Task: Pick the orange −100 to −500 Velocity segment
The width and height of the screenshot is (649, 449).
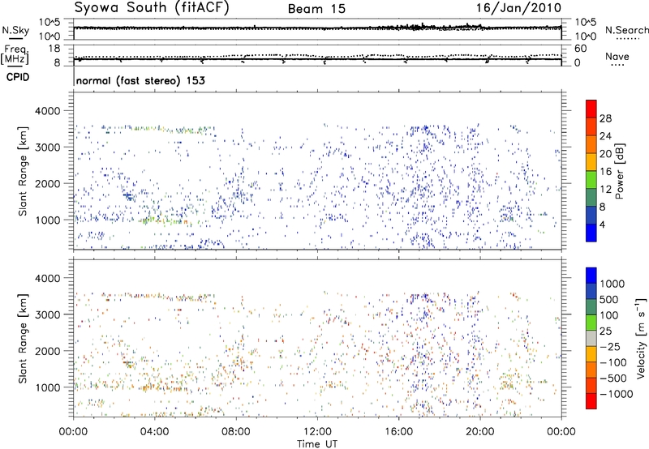Action: [591, 370]
